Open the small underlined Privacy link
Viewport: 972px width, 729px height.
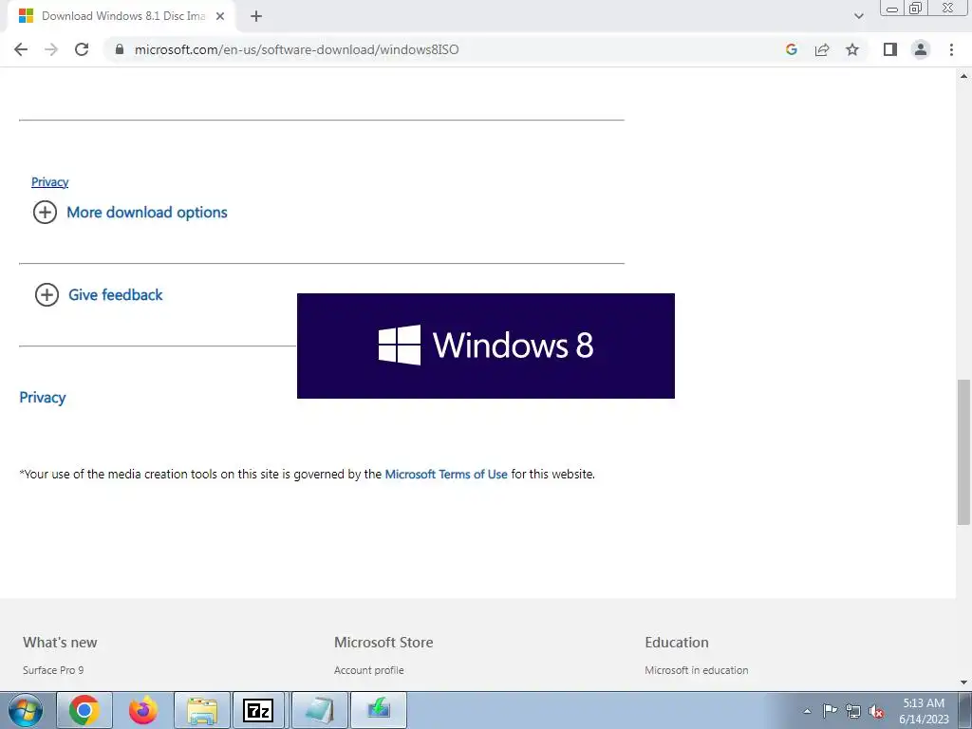[x=49, y=181]
